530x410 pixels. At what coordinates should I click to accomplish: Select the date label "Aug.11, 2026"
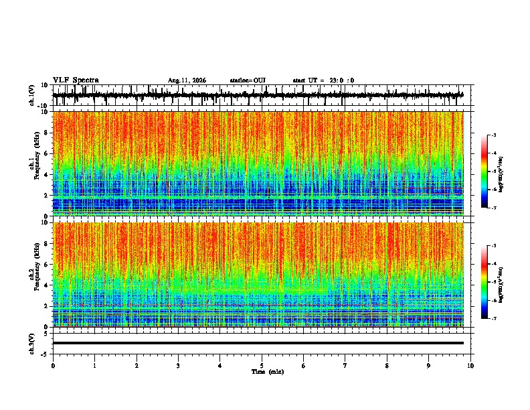pos(187,80)
